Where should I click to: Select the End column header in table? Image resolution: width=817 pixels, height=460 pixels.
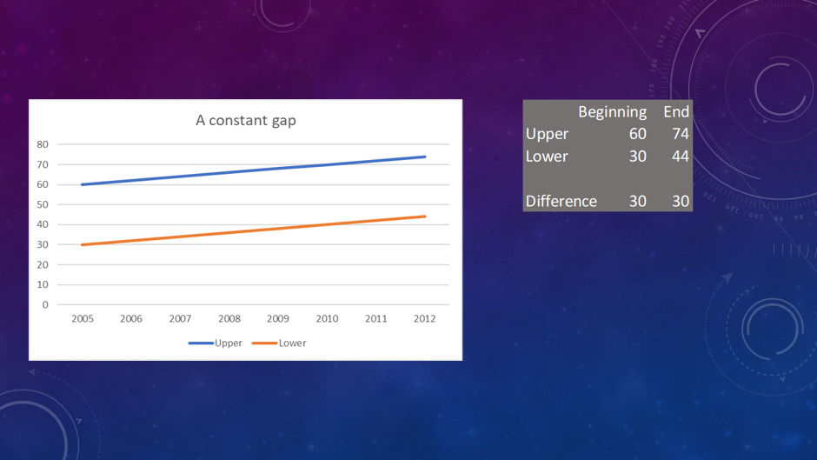(676, 111)
